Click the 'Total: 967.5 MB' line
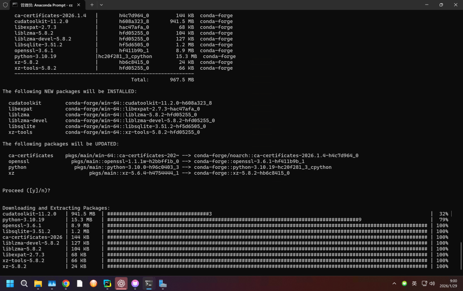Screen dimensions: 463x291 pyautogui.click(x=162, y=80)
